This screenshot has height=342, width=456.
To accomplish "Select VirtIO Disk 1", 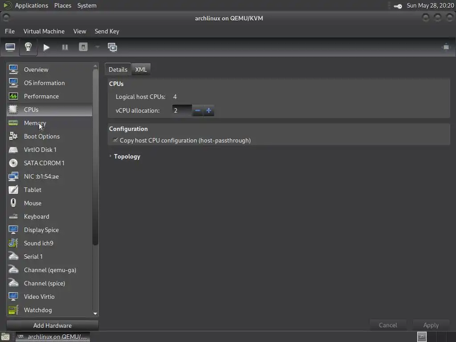I will [x=49, y=150].
